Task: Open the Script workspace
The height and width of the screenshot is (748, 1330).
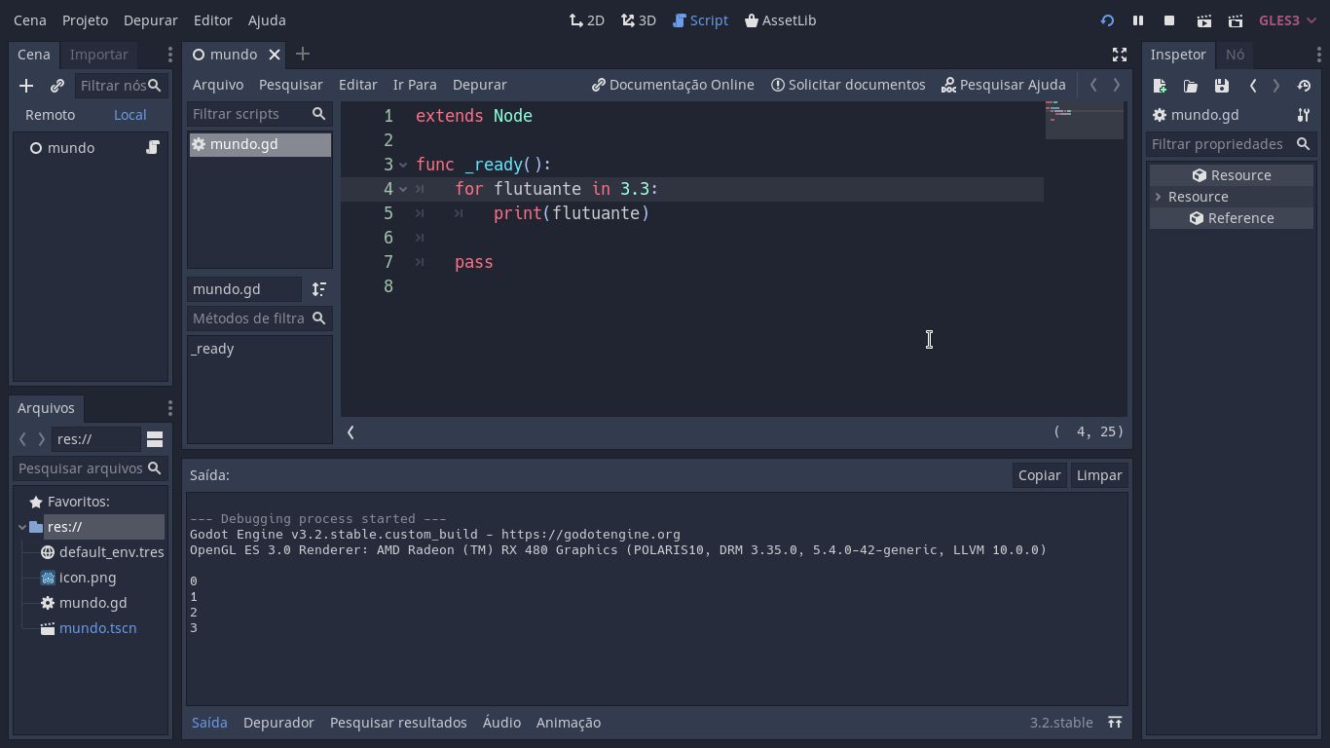Action: click(700, 20)
